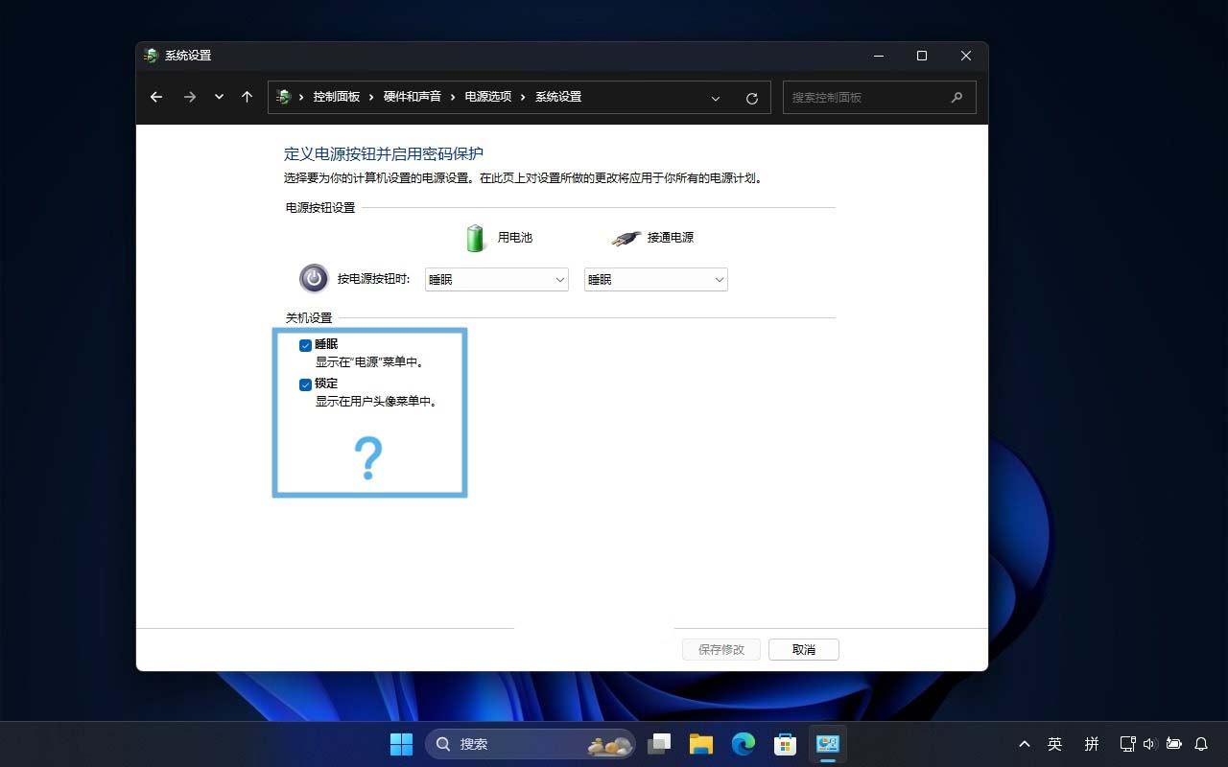Click the green battery icon above 用电池
This screenshot has width=1228, height=767.
click(474, 237)
